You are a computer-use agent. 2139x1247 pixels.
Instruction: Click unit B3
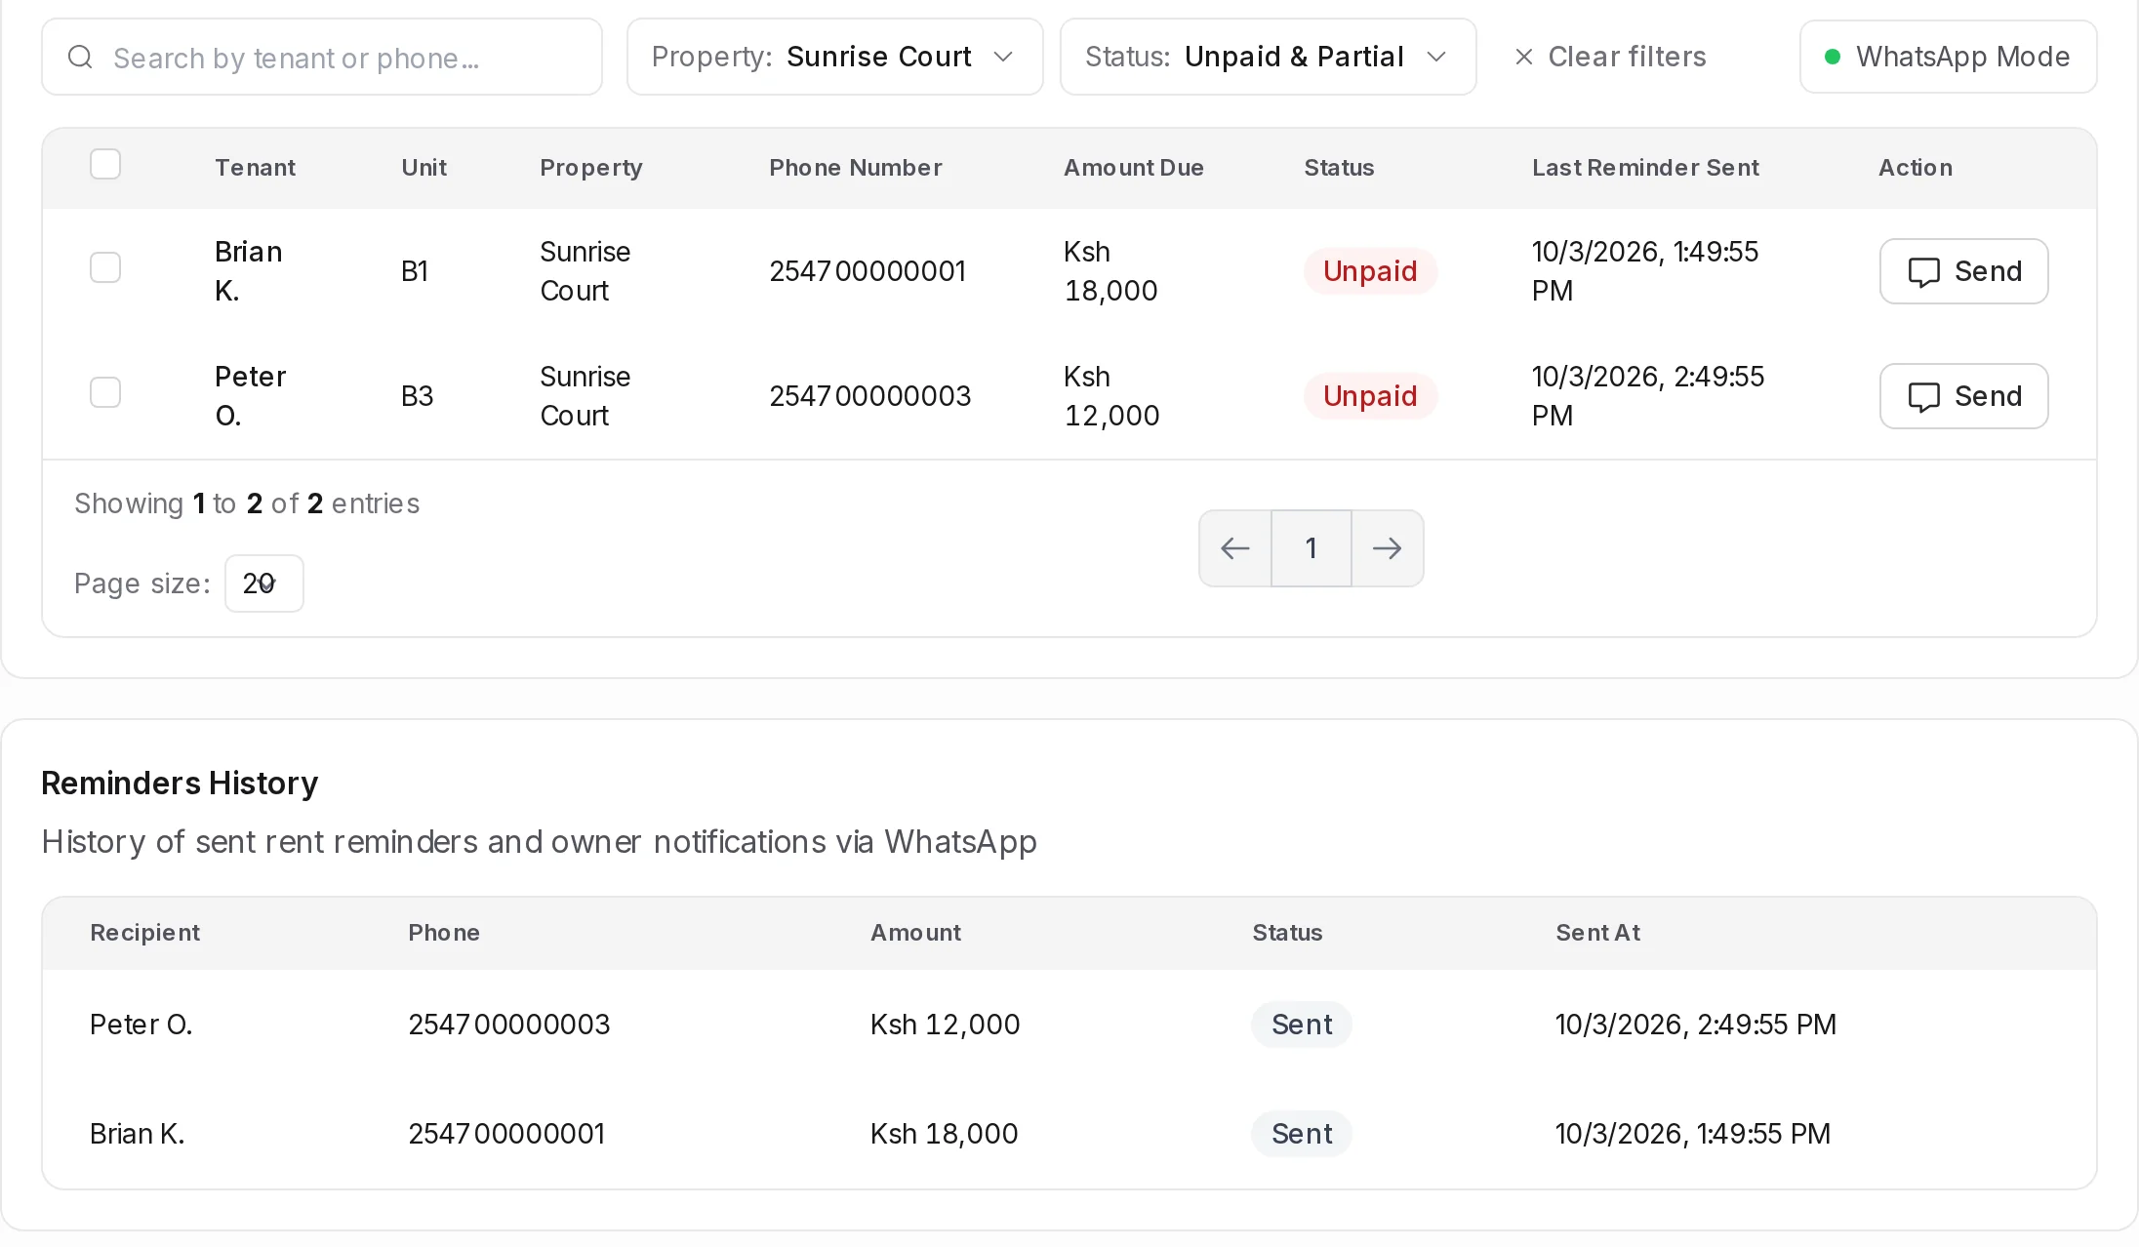417,396
